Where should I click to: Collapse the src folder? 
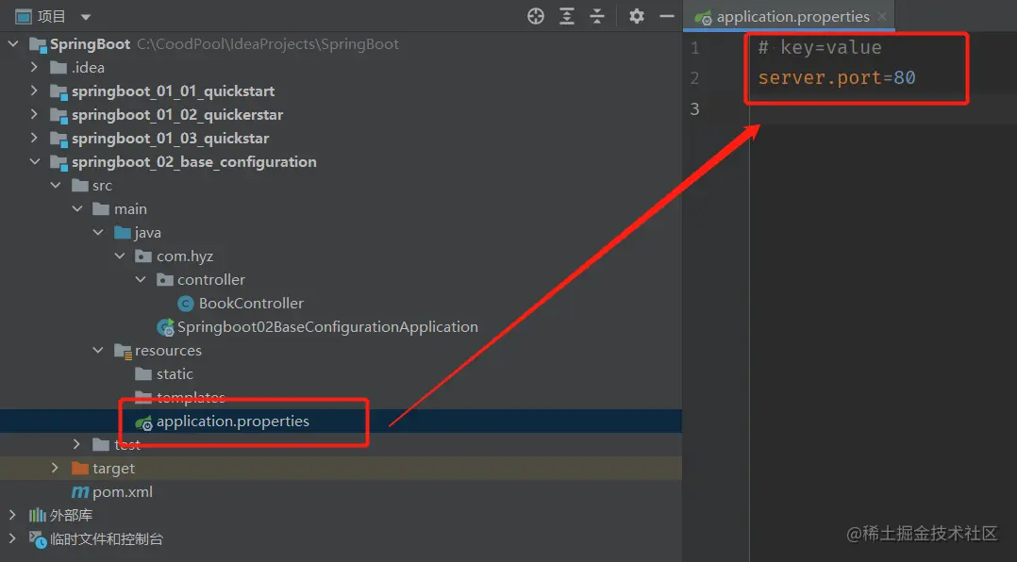click(56, 186)
